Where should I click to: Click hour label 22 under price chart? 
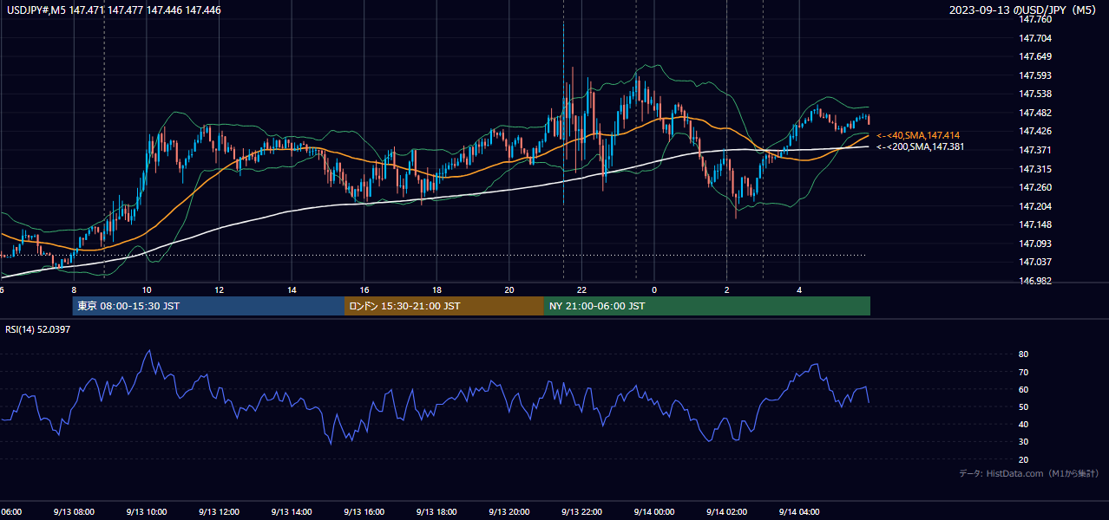(x=581, y=289)
